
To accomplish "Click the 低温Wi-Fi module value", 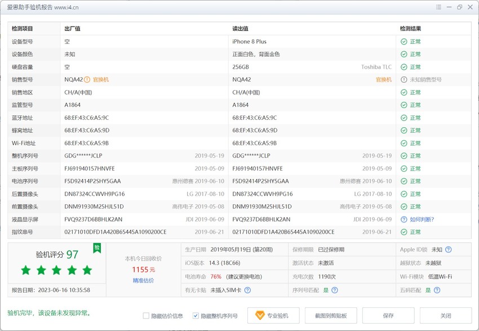I will (440, 277).
